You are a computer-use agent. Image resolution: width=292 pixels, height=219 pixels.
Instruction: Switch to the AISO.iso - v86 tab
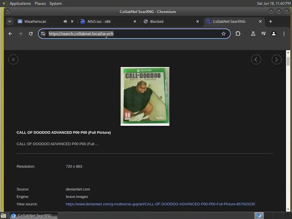click(108, 21)
